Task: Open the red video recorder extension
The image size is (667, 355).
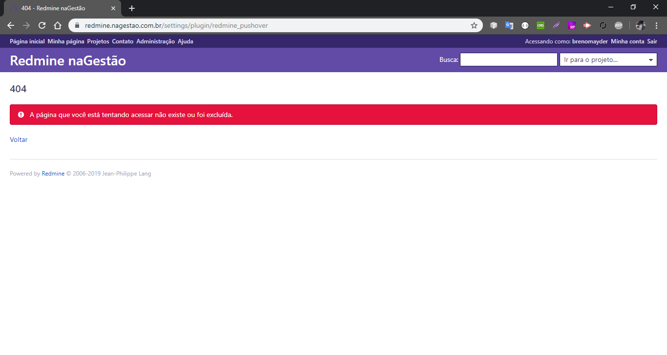Action: [587, 25]
